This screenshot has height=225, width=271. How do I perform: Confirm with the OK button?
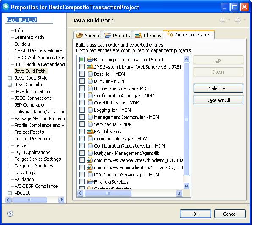[196, 214]
